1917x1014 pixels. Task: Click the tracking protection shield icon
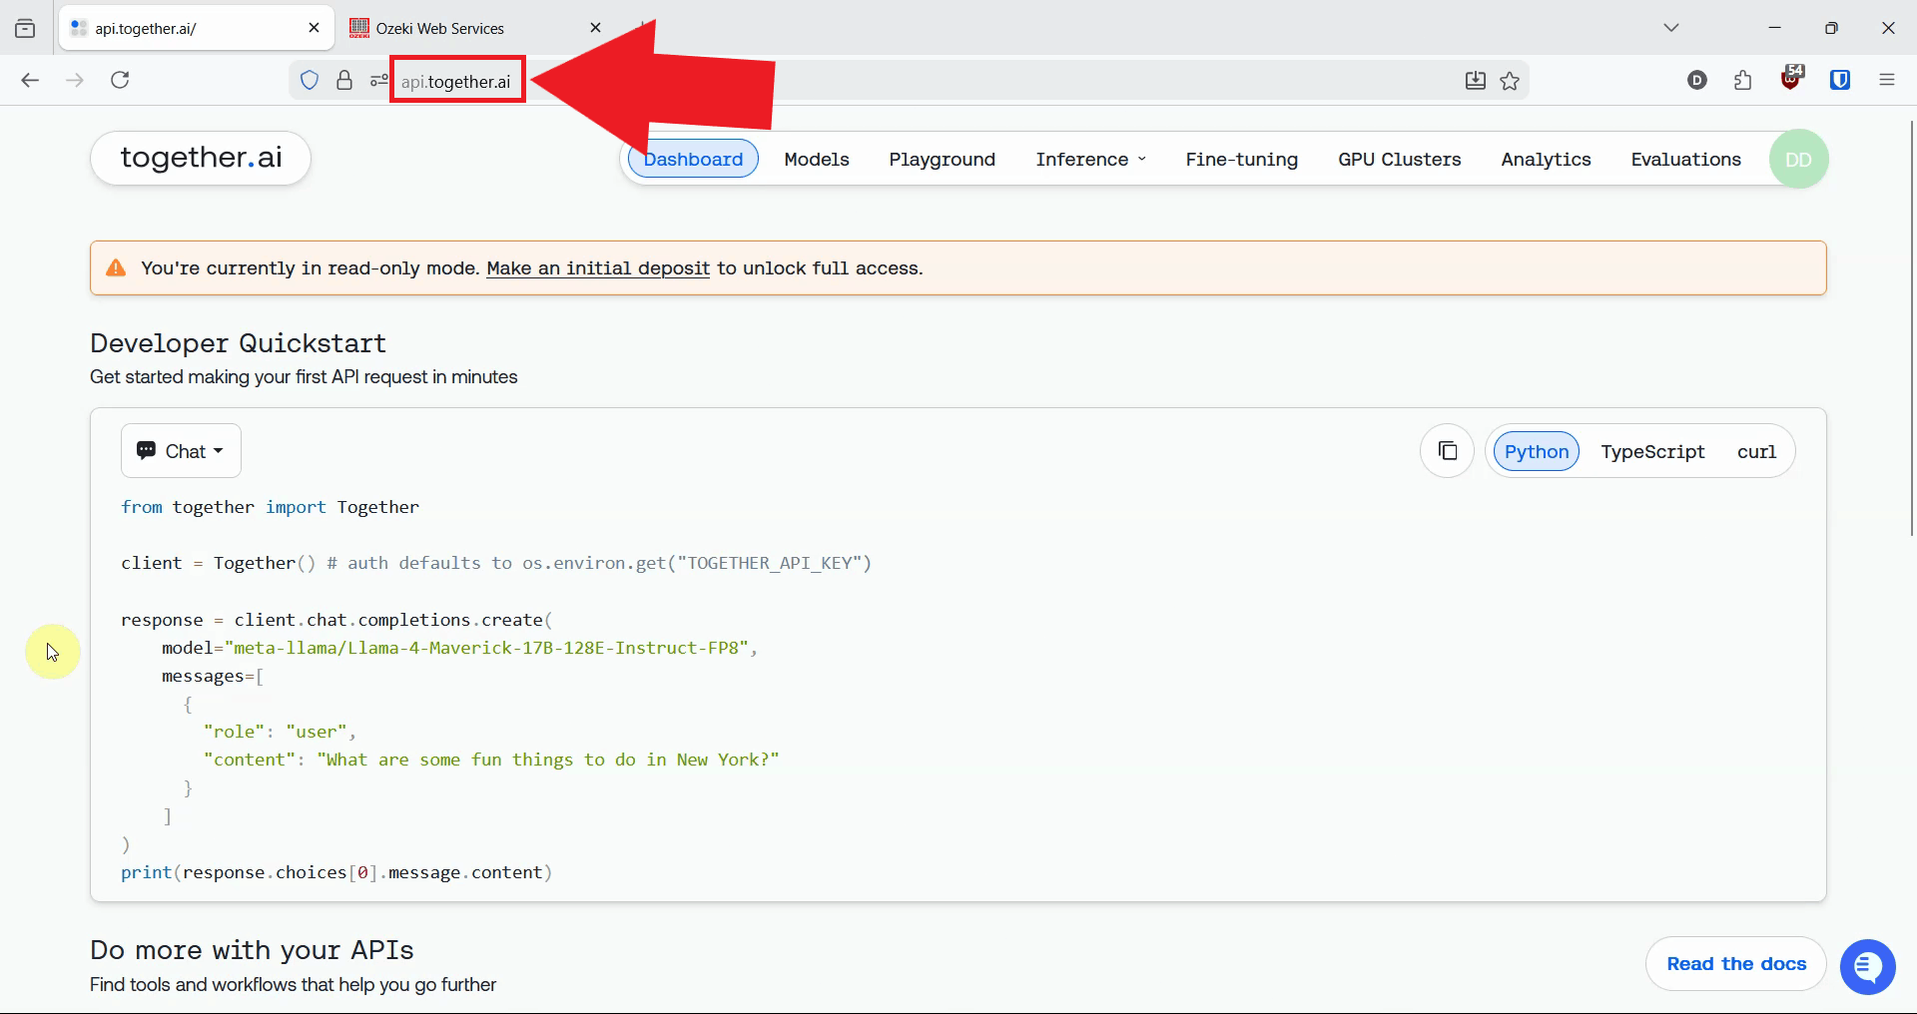[x=310, y=81]
